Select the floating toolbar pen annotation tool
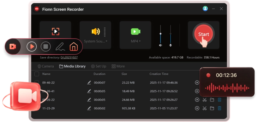257x122 pixels. 60,47
